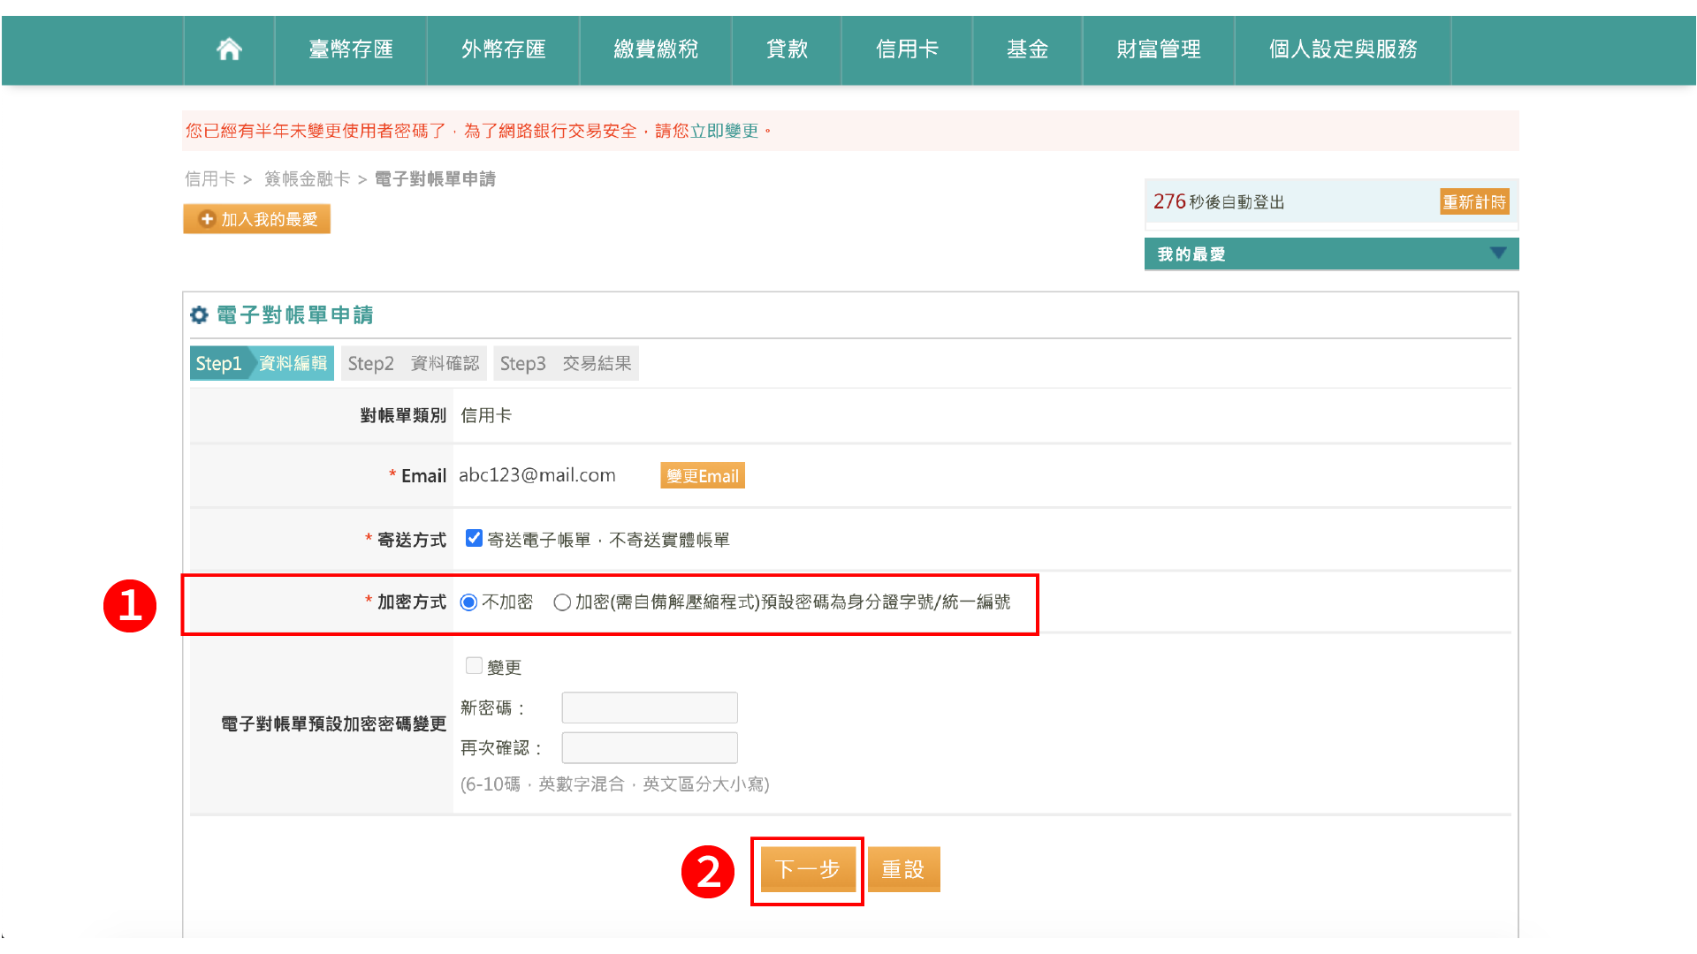
Task: Click the 再次確認 password field
Action: pyautogui.click(x=650, y=748)
